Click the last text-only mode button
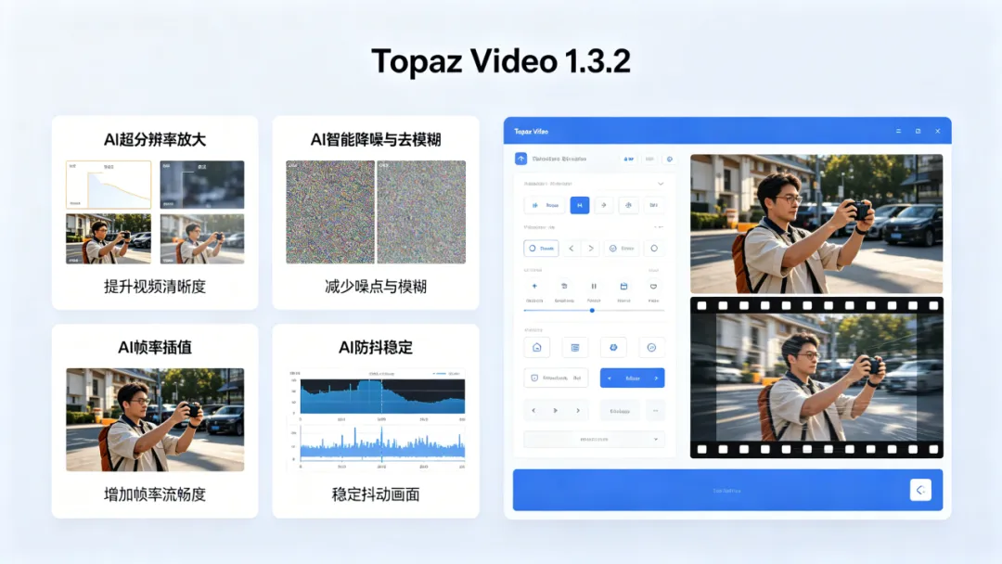Image resolution: width=1002 pixels, height=564 pixels. [x=653, y=205]
